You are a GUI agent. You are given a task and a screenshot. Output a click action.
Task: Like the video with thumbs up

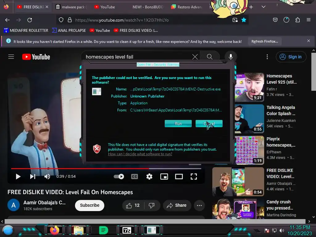pyautogui.click(x=133, y=205)
